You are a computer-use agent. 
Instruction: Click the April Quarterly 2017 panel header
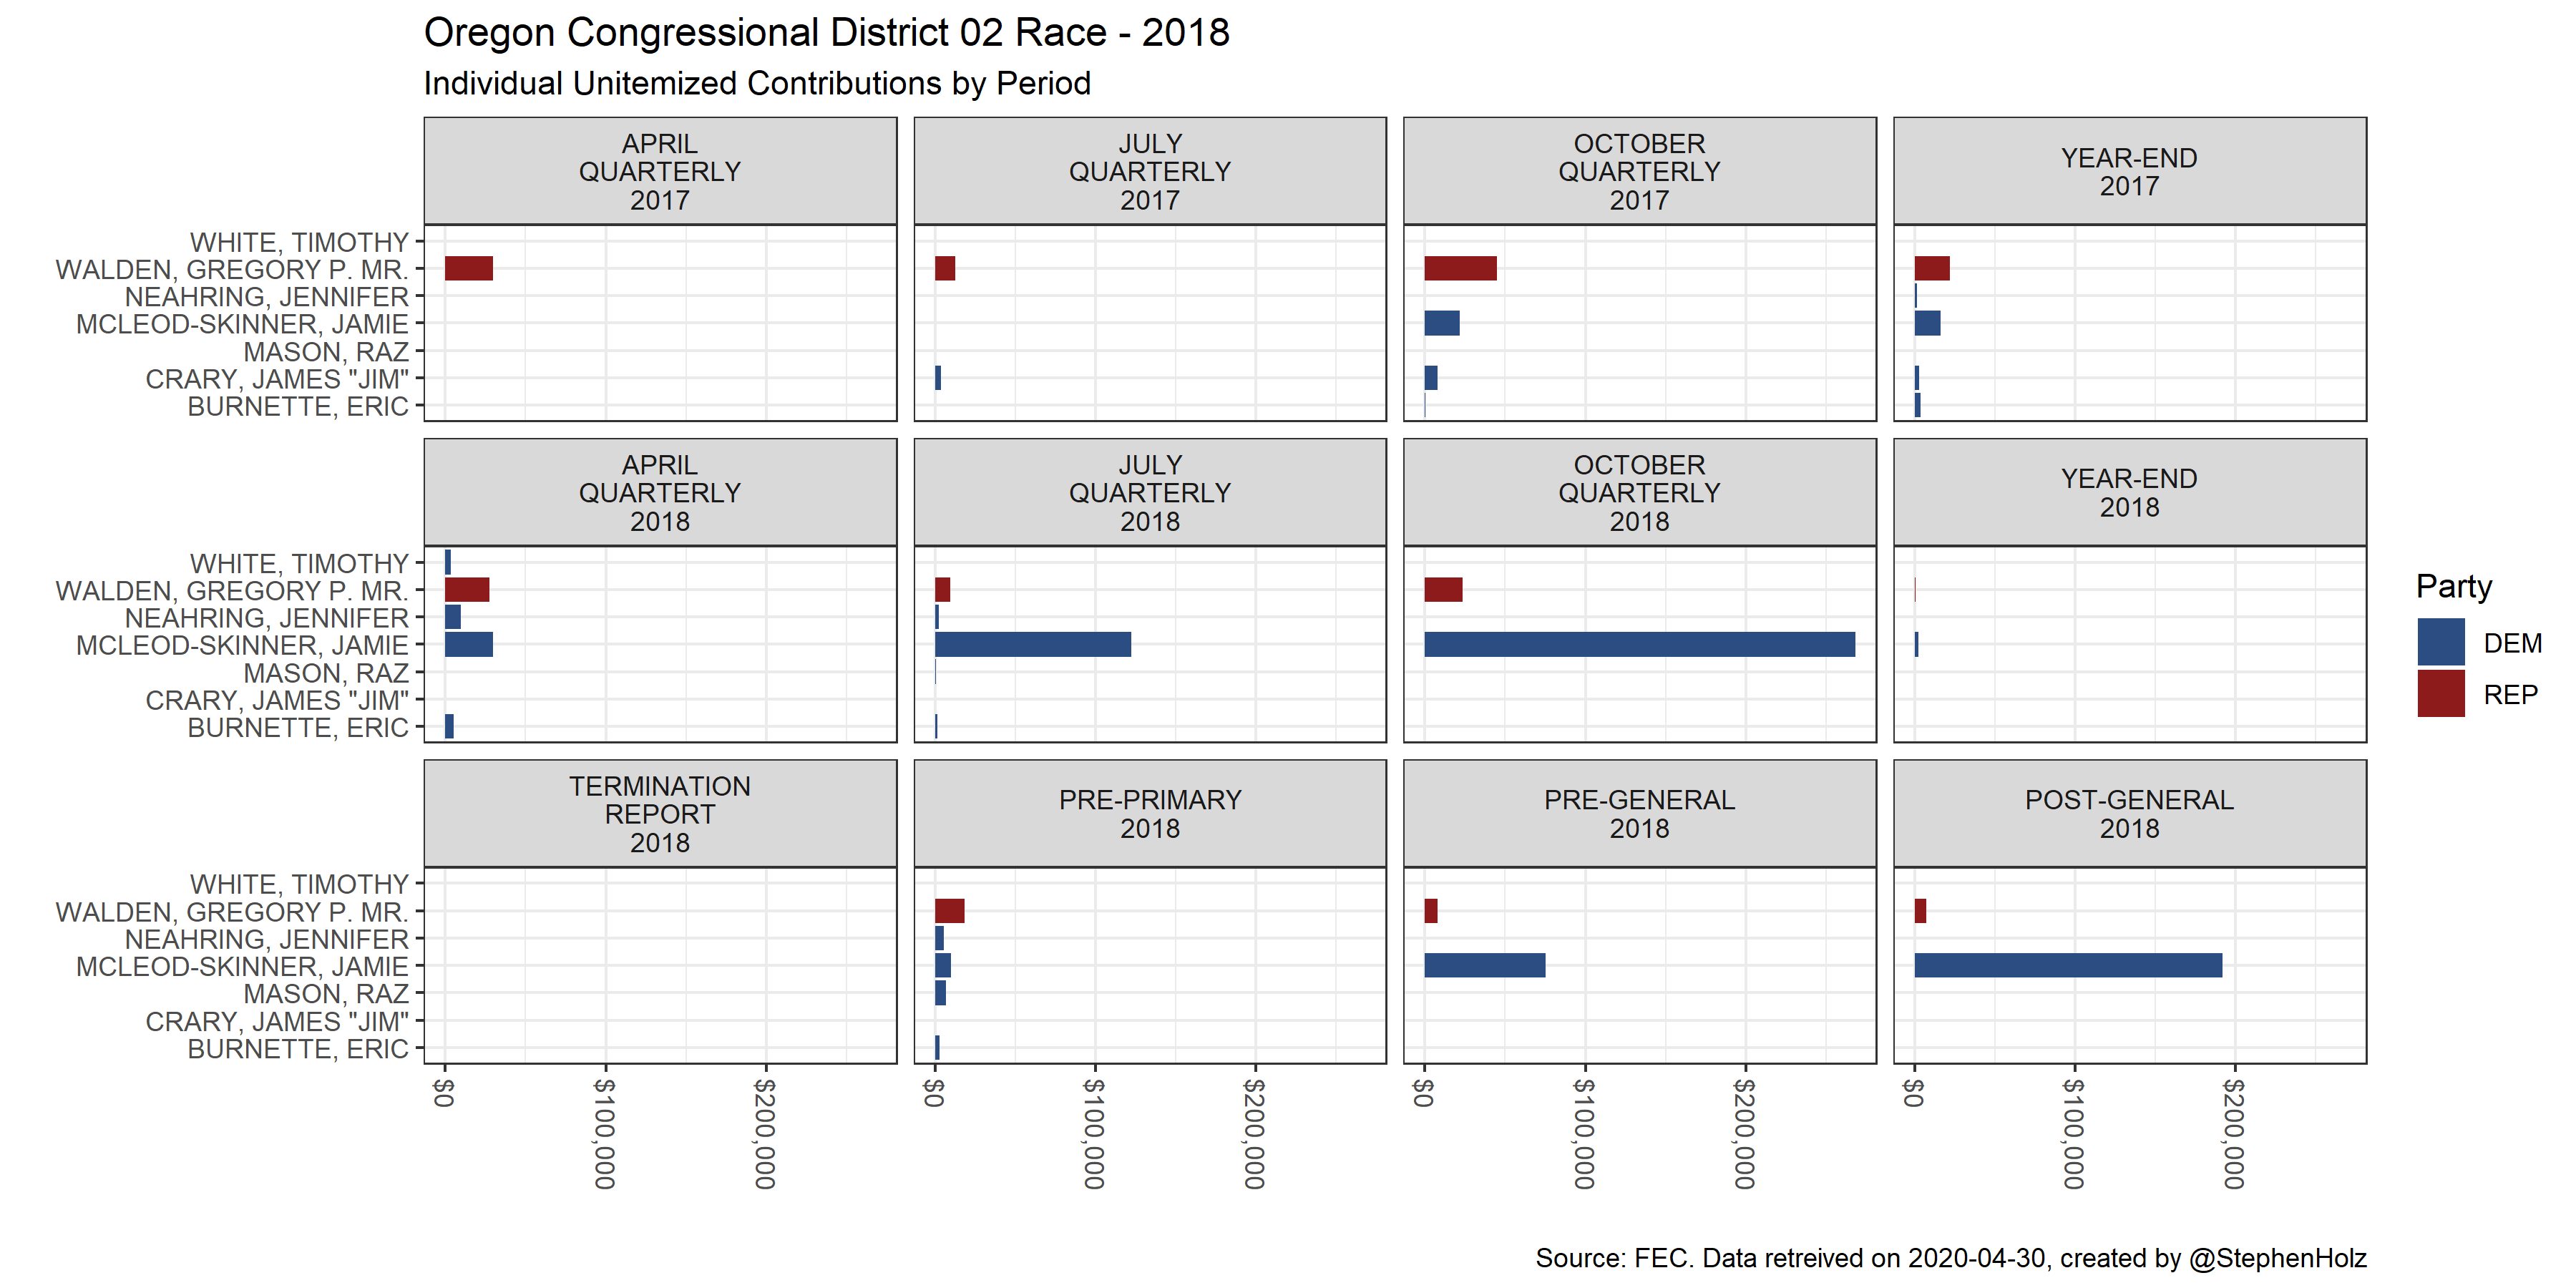[x=660, y=171]
